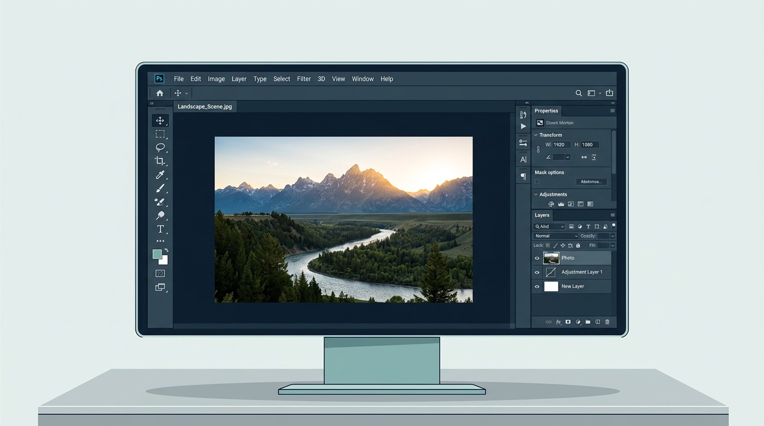The image size is (764, 426).
Task: Open the Image menu
Action: pos(217,79)
